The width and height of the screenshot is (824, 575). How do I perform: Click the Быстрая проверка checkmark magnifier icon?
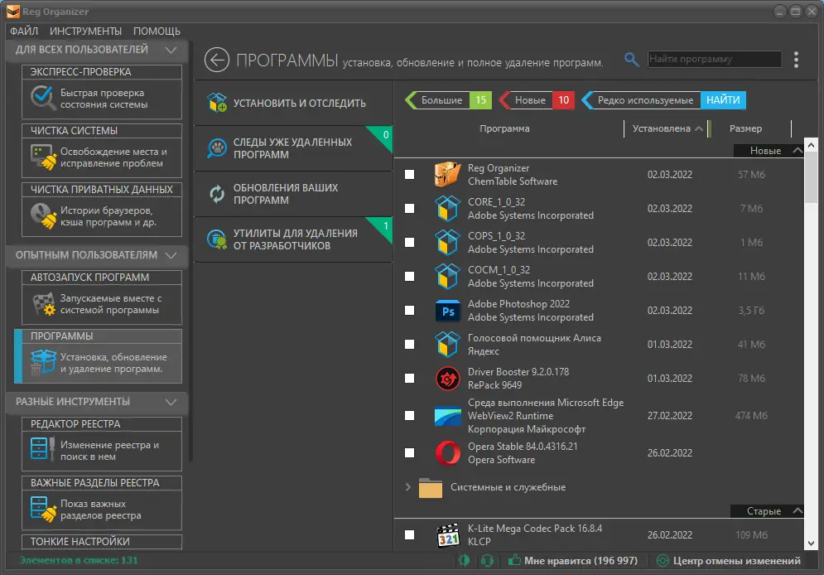(x=42, y=98)
